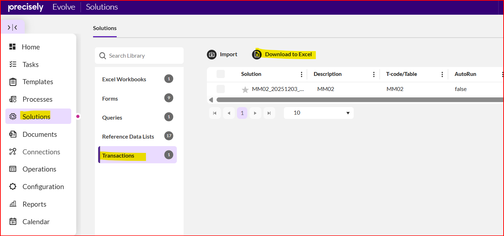504x236 pixels.
Task: Click the Precisely logo
Action: (x=26, y=7)
